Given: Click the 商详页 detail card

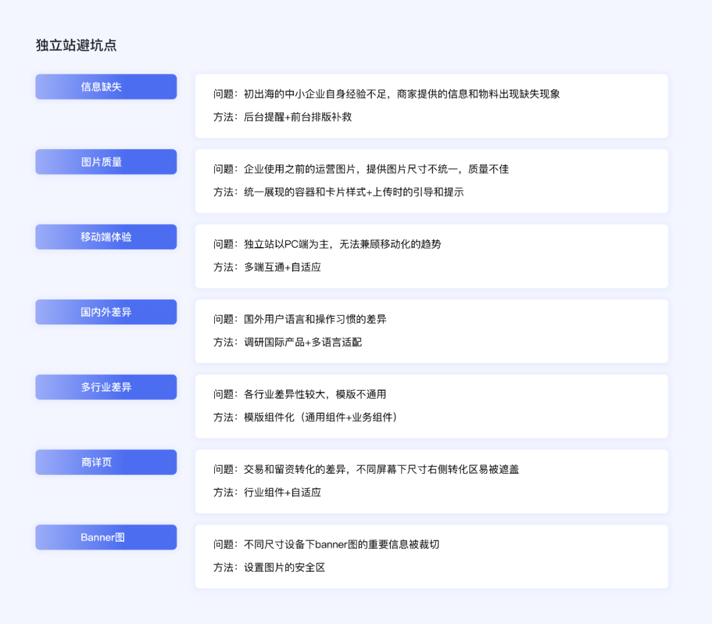Looking at the screenshot, I should pos(431,481).
